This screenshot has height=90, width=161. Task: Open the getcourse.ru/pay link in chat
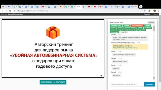coord(125,48)
